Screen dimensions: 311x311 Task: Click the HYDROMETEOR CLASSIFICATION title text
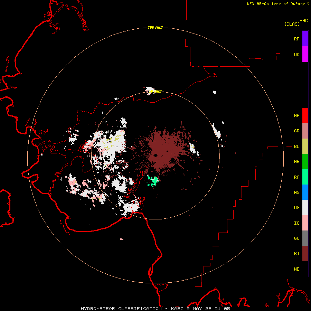[121, 309]
